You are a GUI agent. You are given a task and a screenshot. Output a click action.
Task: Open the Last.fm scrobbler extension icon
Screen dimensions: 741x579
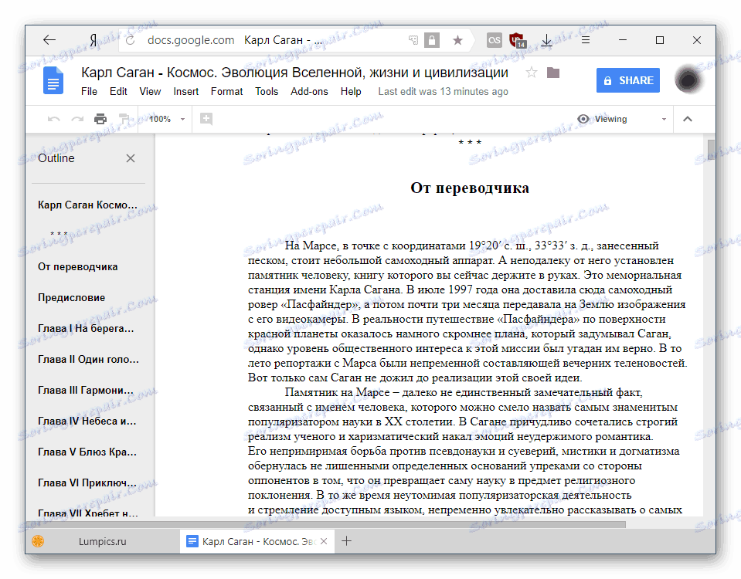click(495, 40)
